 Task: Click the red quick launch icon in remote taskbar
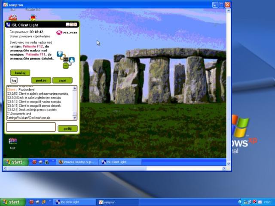tap(34, 162)
